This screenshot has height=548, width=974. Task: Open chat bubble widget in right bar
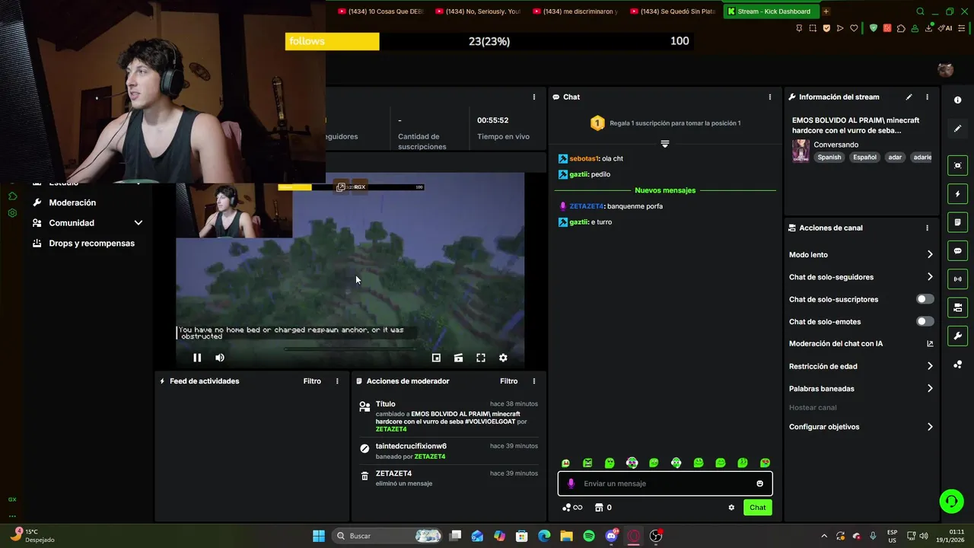957,251
